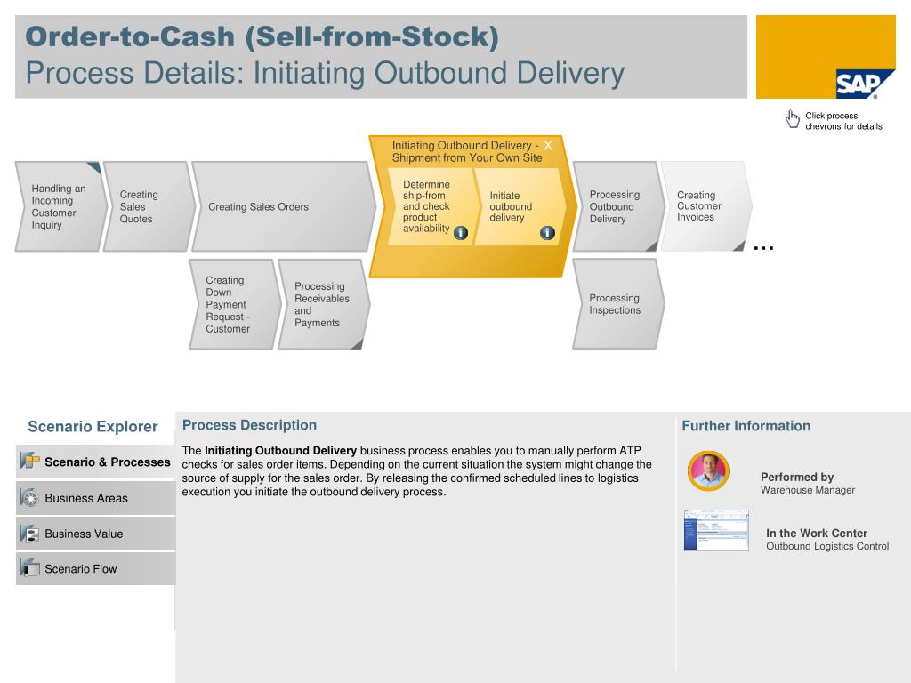Open Creating Sales Orders chevron
This screenshot has width=911, height=683.
pyautogui.click(x=283, y=206)
